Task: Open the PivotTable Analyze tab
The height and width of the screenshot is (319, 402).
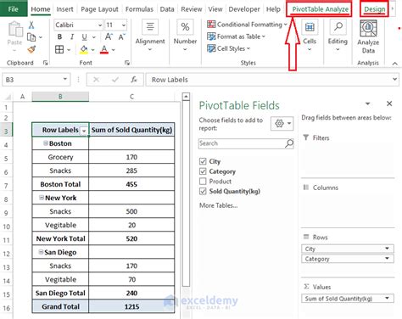Action: click(x=320, y=9)
